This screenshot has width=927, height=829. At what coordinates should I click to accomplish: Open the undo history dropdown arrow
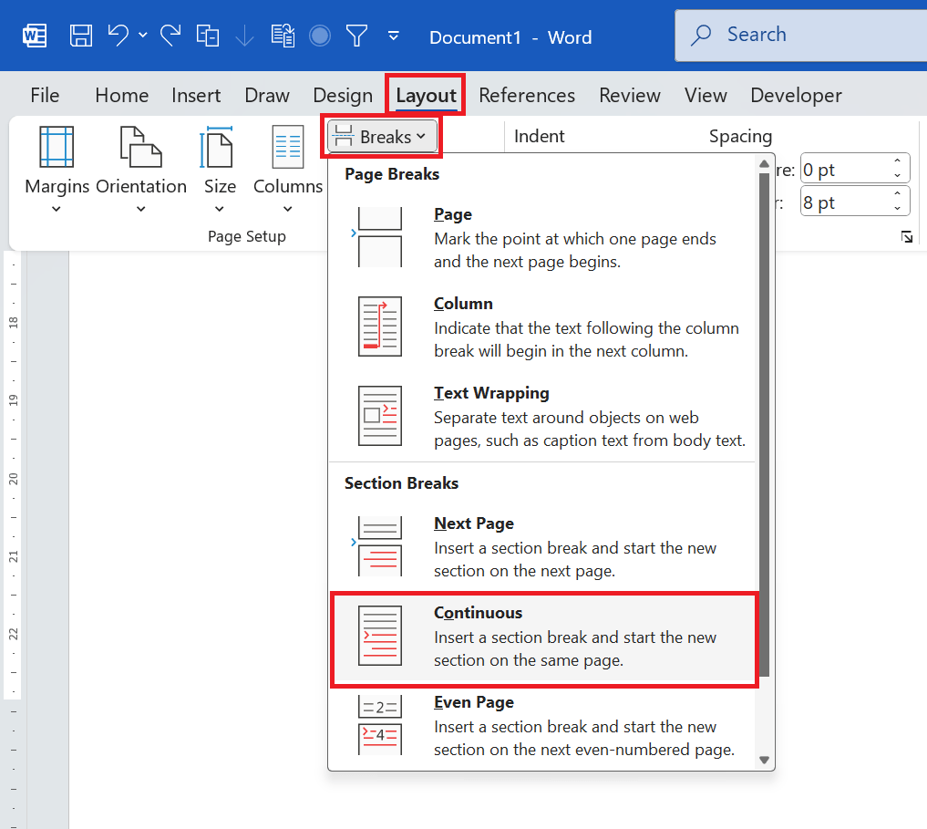142,36
